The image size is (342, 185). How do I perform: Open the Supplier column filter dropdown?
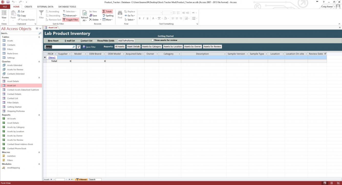[x=70, y=54]
